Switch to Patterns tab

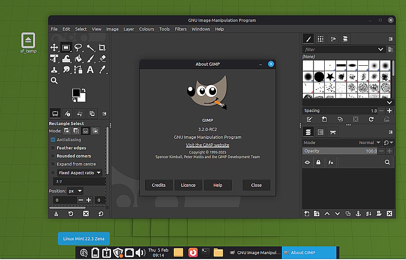[320, 39]
